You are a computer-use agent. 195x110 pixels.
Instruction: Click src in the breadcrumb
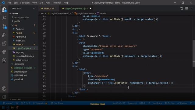[x=42, y=13]
